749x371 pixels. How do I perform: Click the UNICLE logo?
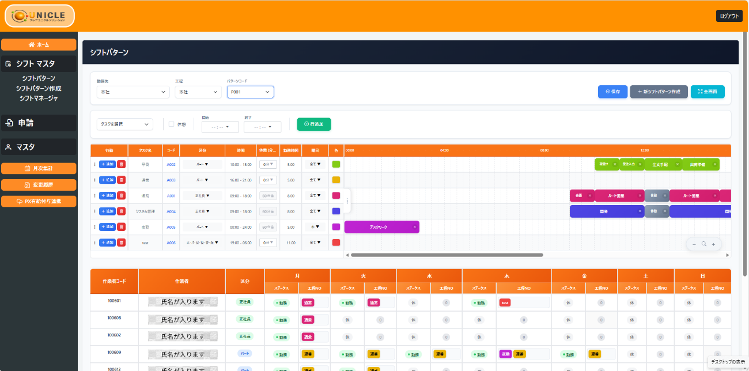pyautogui.click(x=40, y=16)
